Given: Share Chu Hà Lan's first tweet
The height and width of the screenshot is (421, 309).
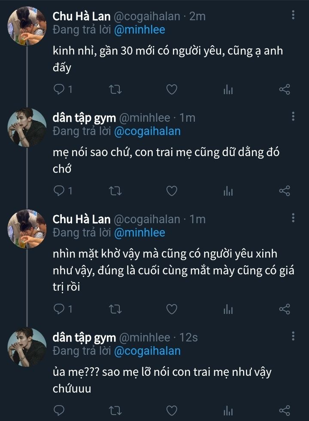Looking at the screenshot, I should tap(285, 89).
